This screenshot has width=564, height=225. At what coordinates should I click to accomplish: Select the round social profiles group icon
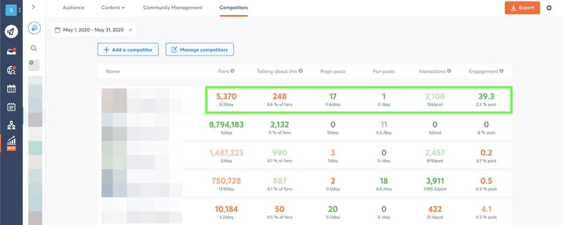(34, 28)
